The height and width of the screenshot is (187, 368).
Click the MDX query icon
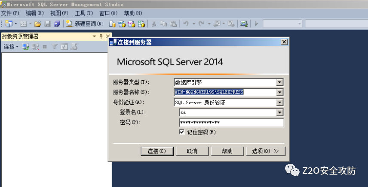(122, 24)
